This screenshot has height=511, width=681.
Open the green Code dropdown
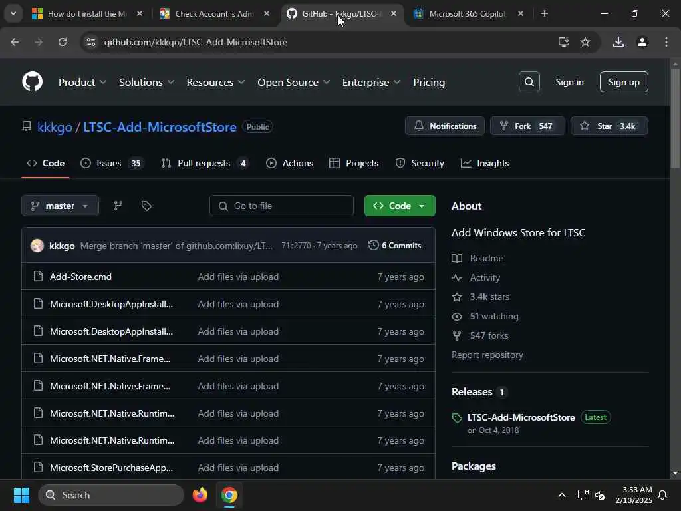(x=400, y=206)
